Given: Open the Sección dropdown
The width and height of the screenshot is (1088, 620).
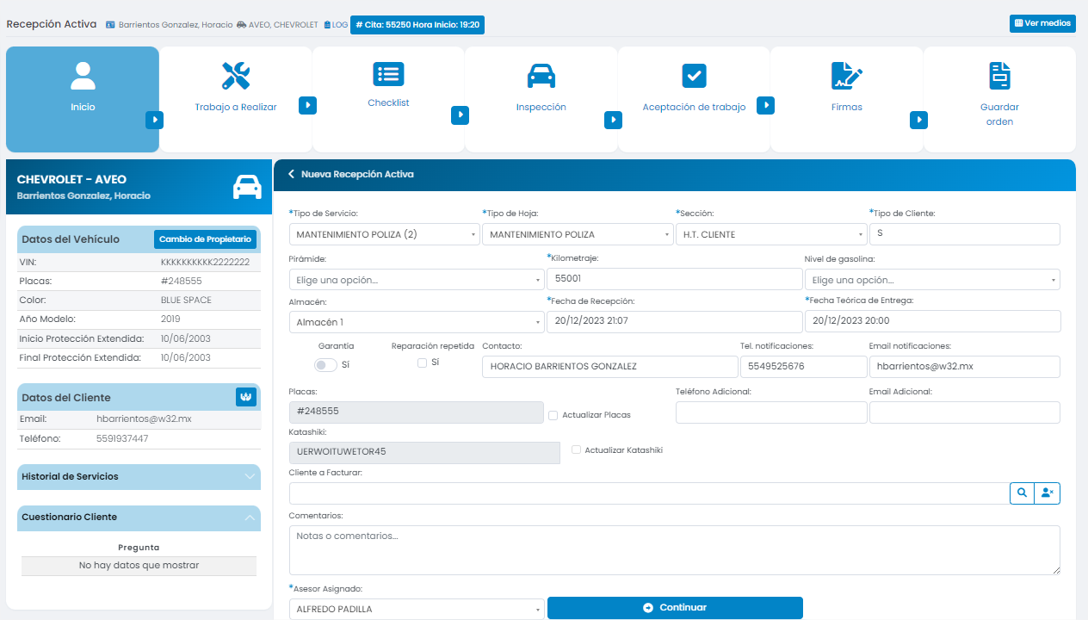Looking at the screenshot, I should [771, 234].
